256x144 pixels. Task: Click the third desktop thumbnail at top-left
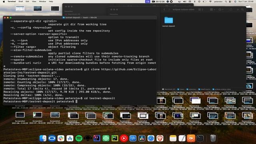55,8
